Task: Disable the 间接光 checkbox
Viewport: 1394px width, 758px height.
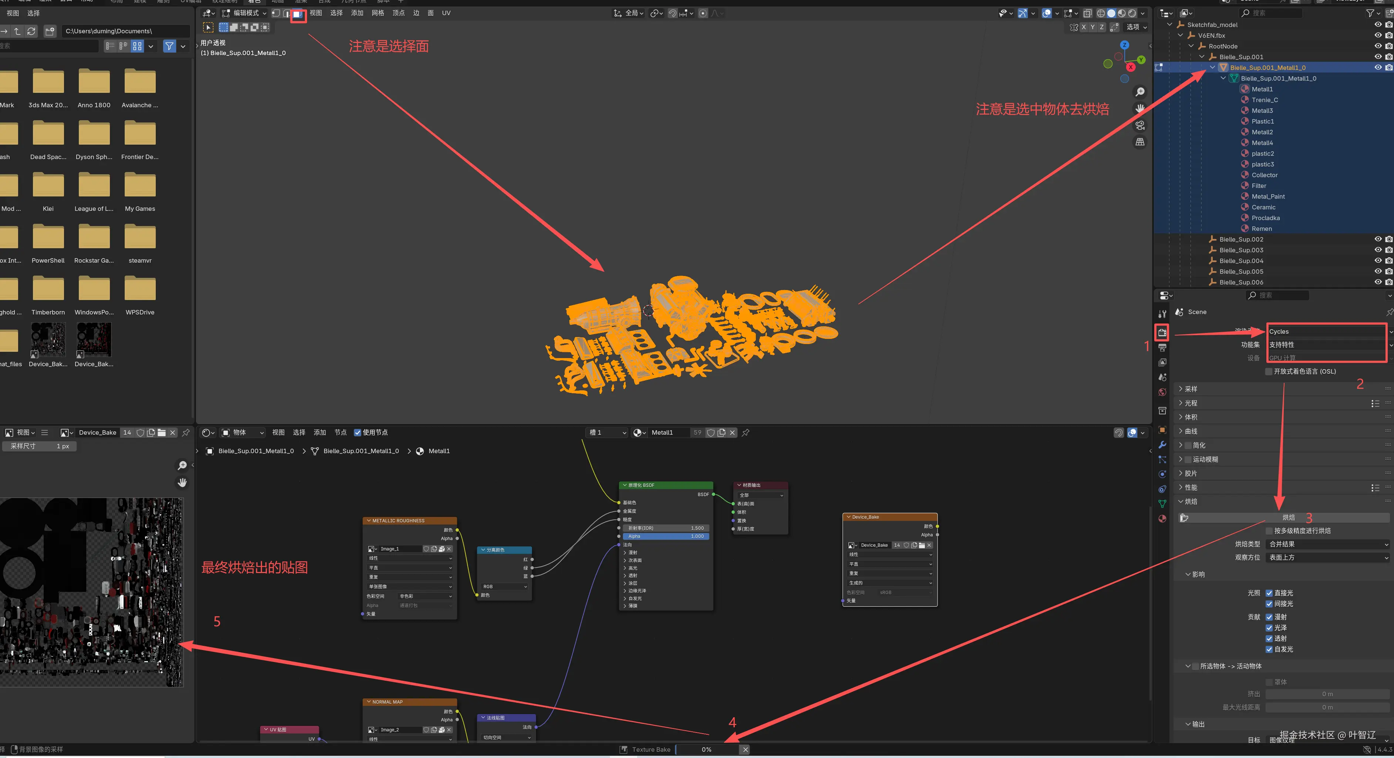Action: point(1269,604)
